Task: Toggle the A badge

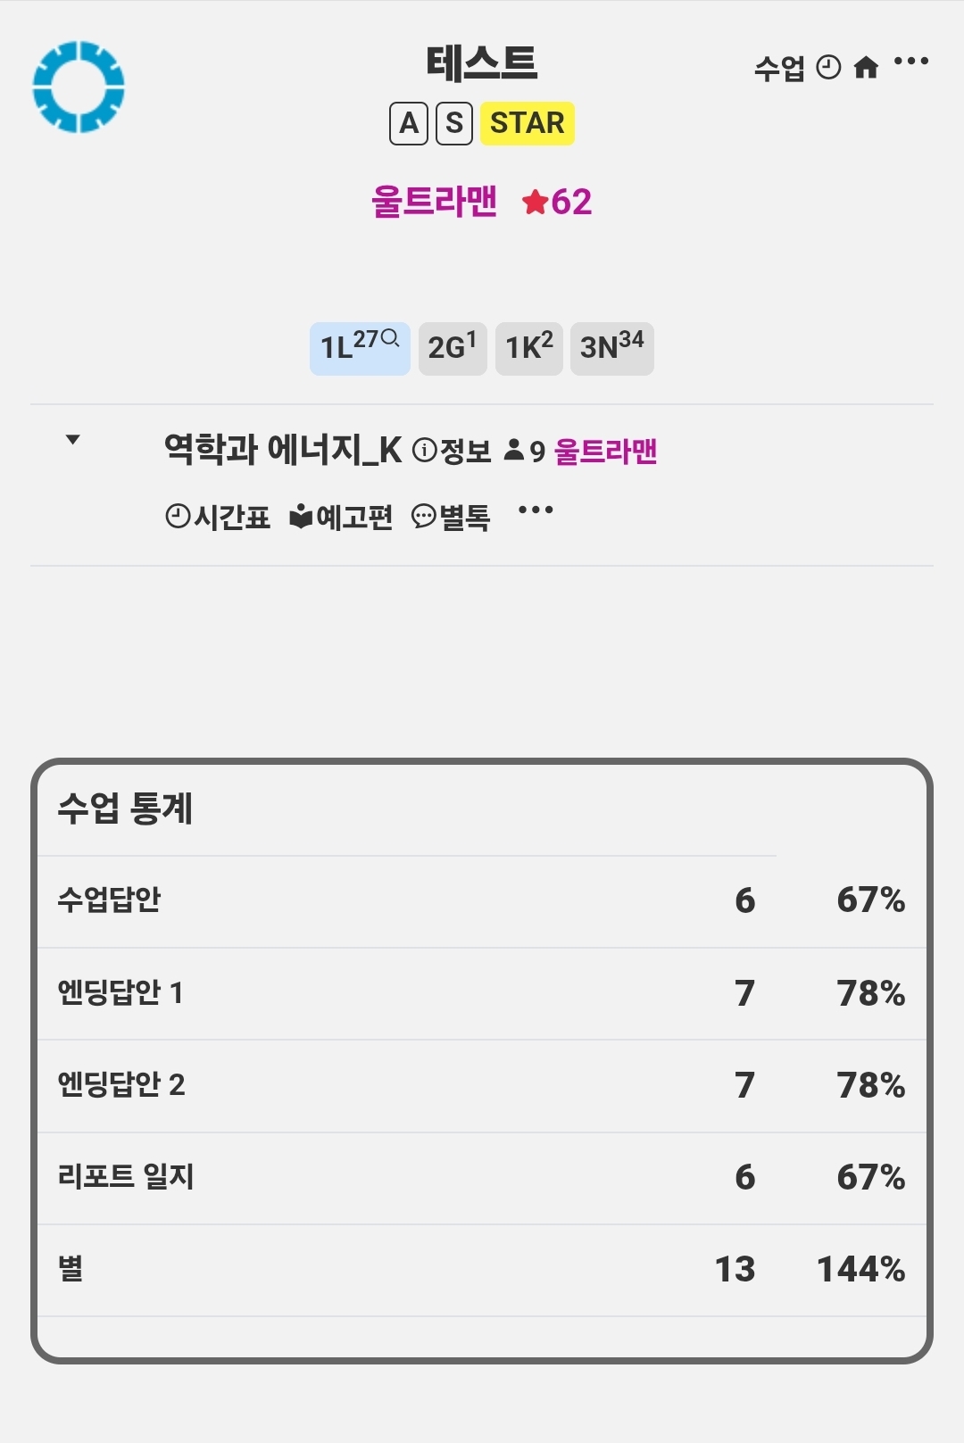Action: tap(409, 123)
